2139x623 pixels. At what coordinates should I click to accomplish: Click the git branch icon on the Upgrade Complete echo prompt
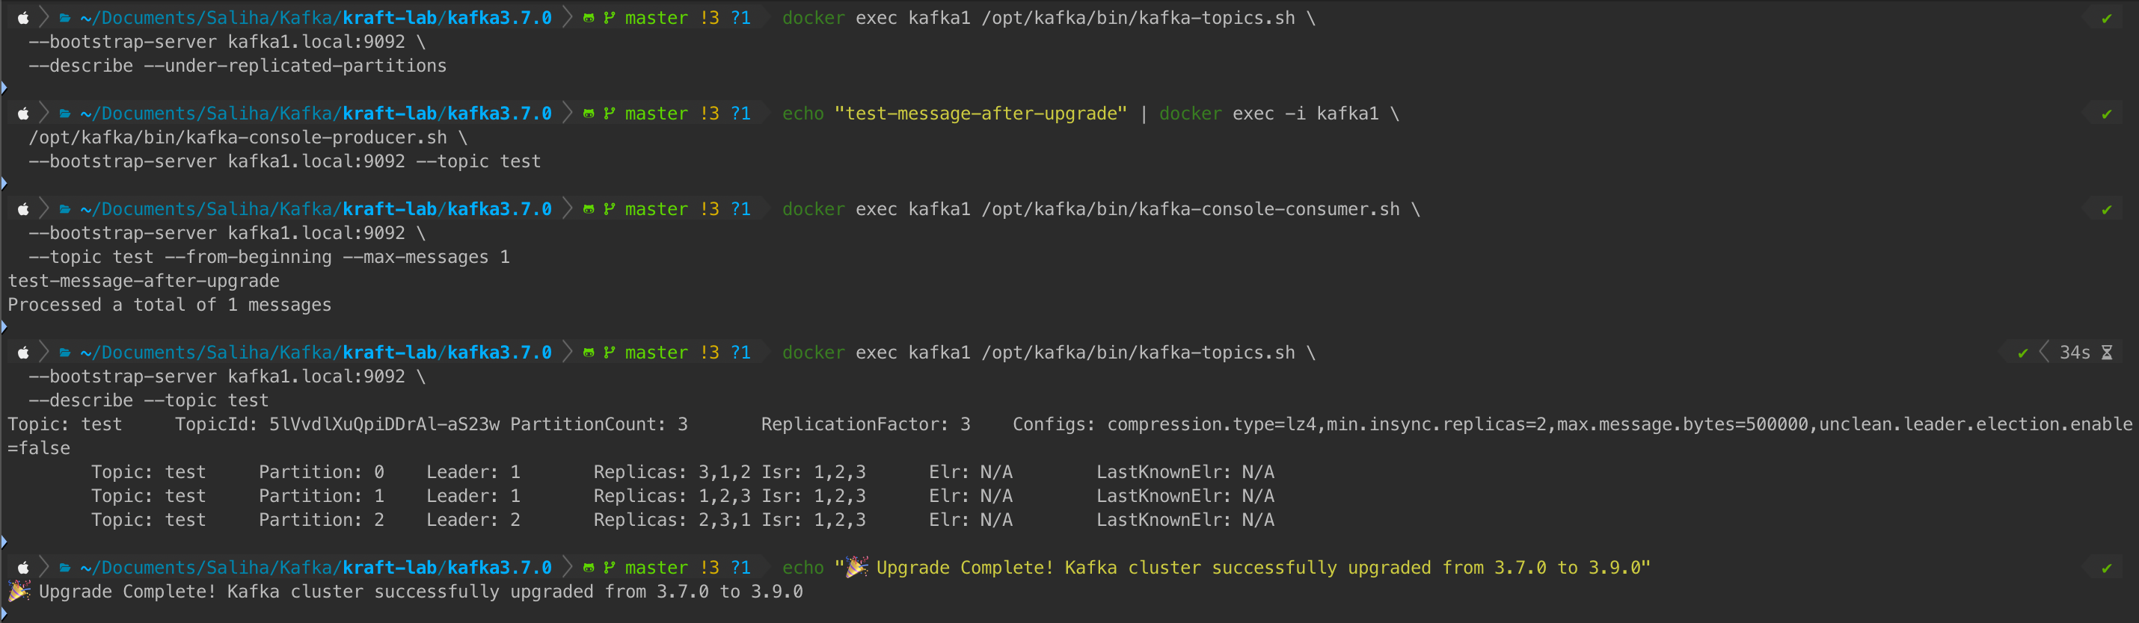click(x=610, y=568)
